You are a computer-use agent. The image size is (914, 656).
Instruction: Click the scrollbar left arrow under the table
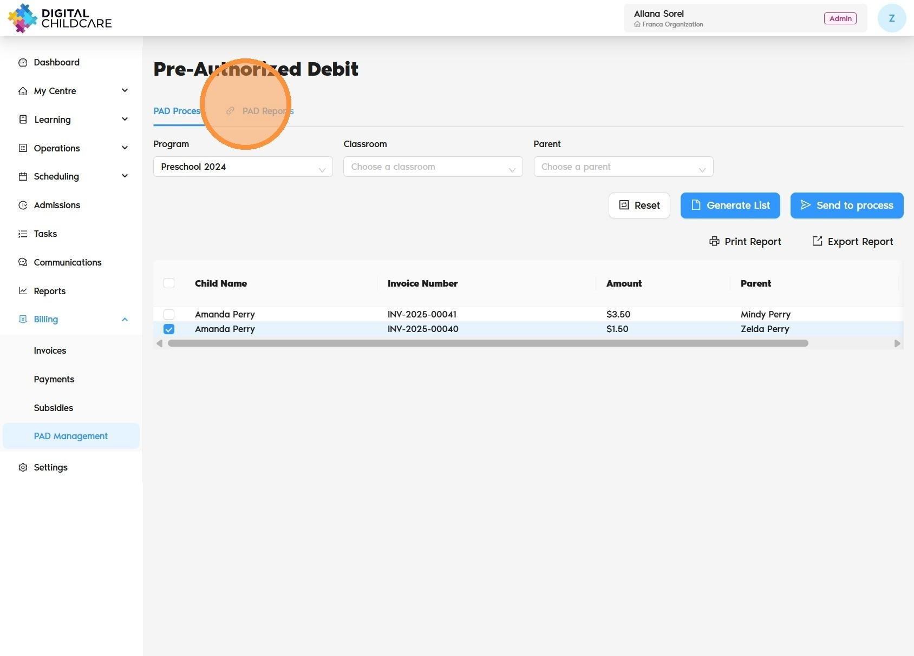pos(159,343)
